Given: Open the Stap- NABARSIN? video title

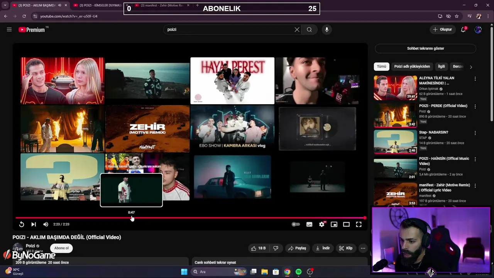Looking at the screenshot, I should (x=433, y=132).
